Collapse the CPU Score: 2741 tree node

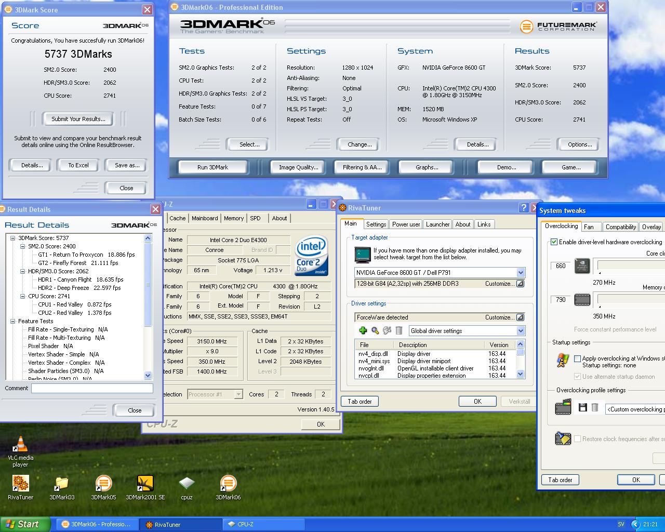pos(23,296)
